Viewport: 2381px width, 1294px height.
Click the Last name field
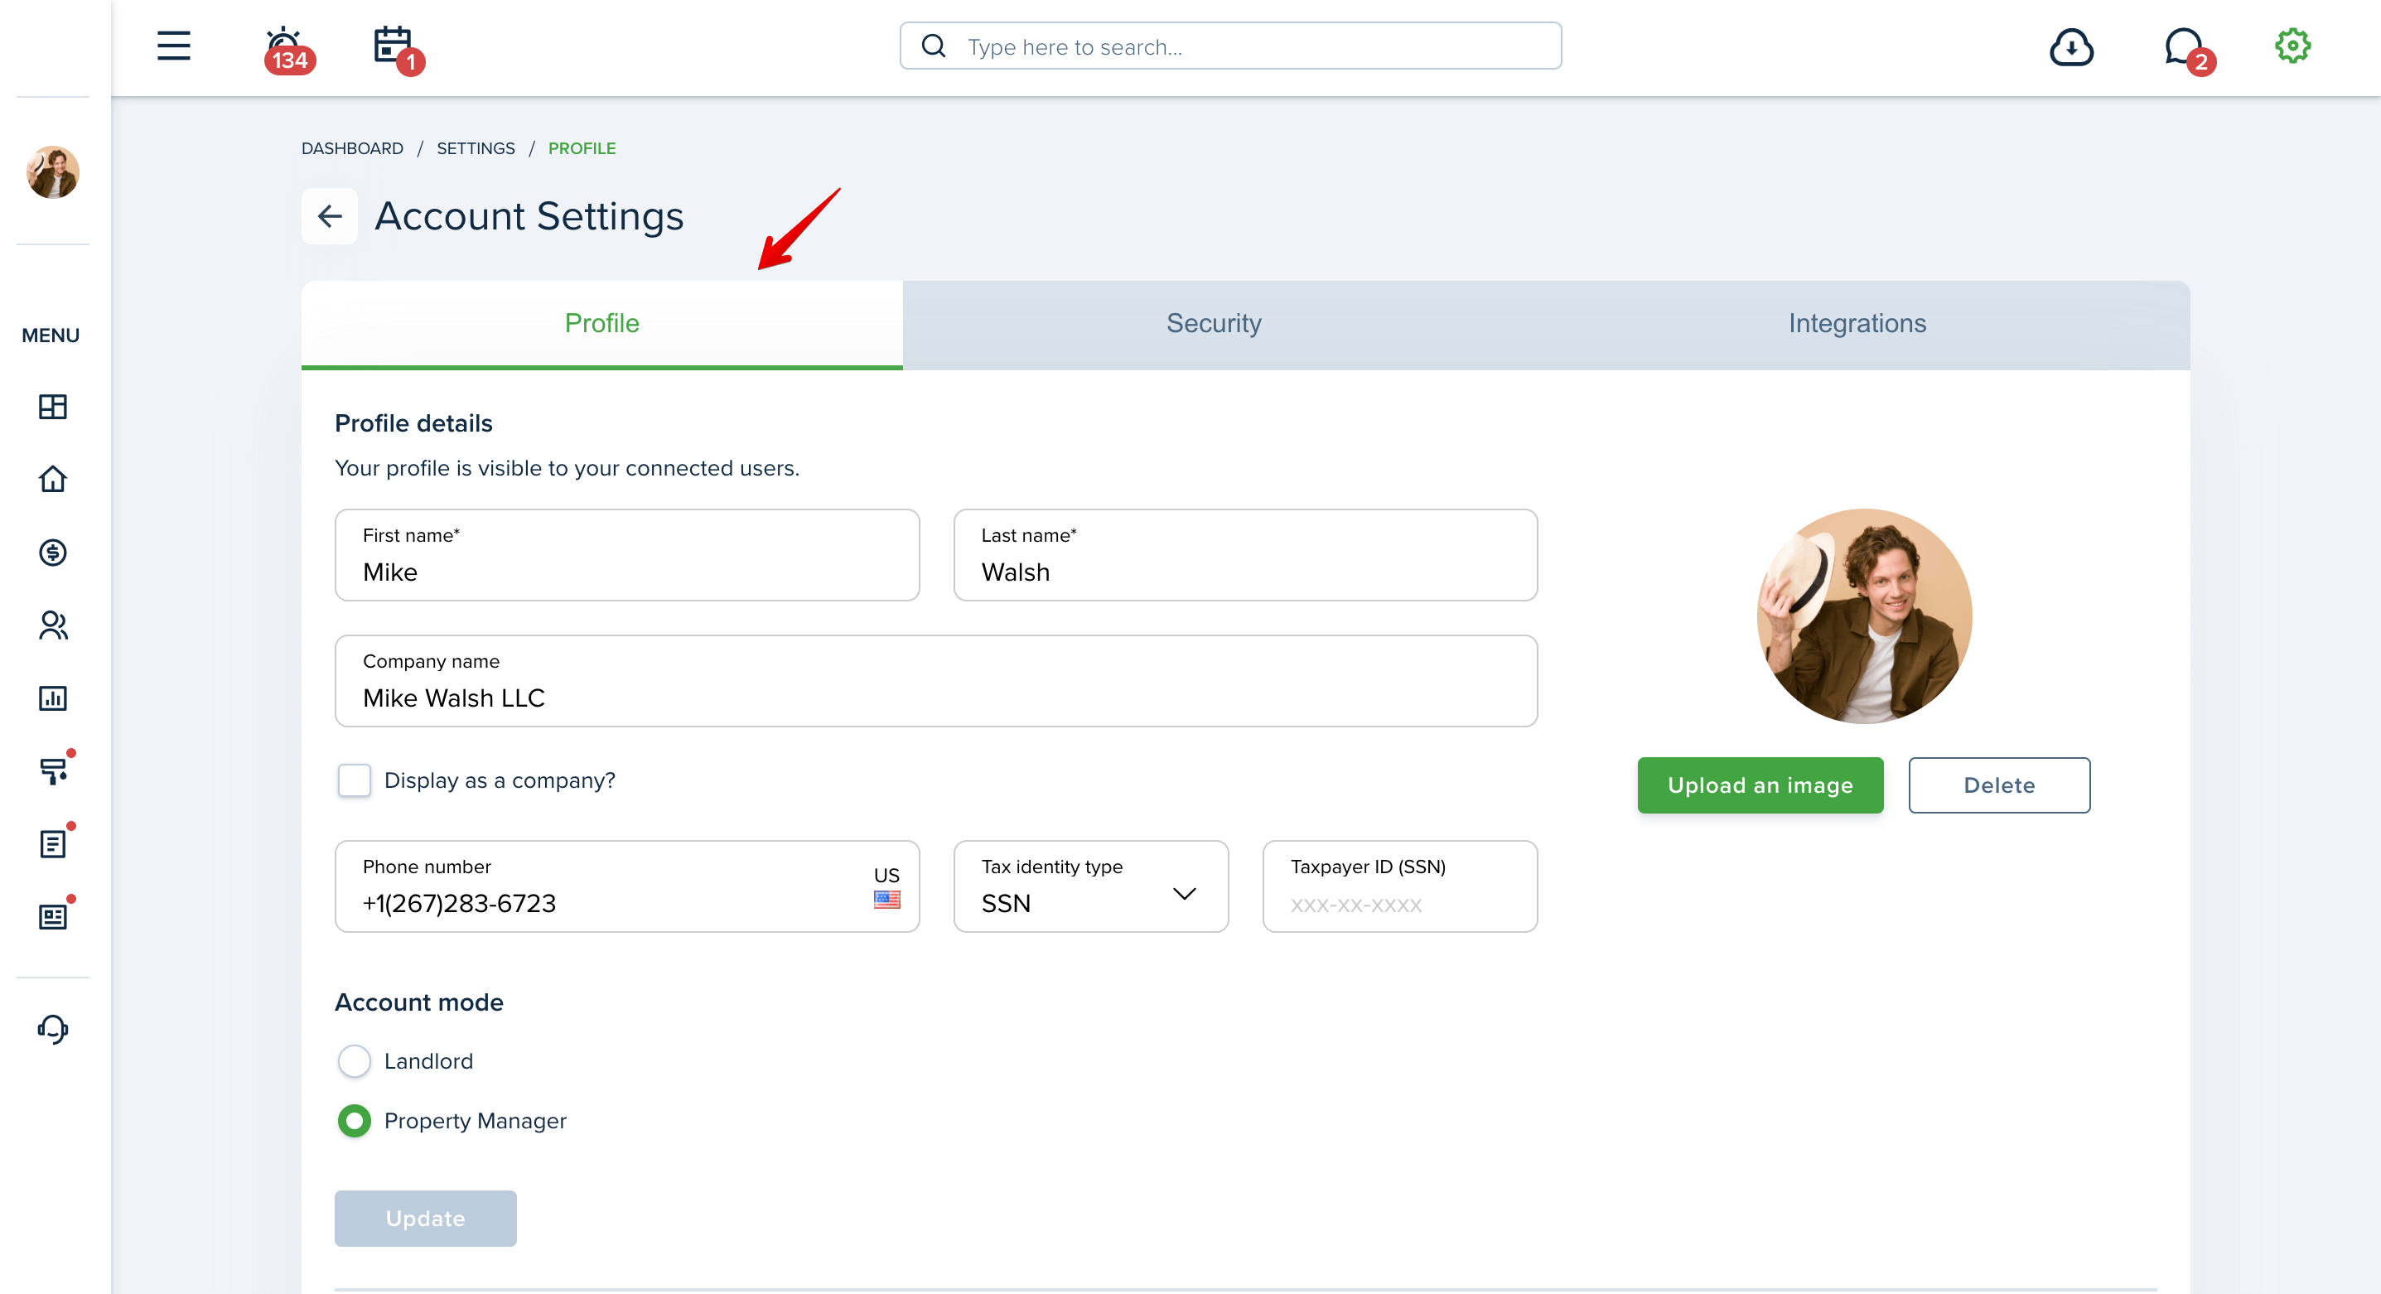pos(1245,556)
